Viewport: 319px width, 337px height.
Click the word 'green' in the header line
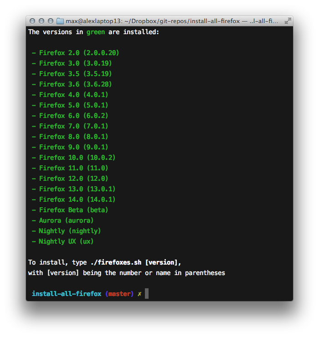coord(96,32)
